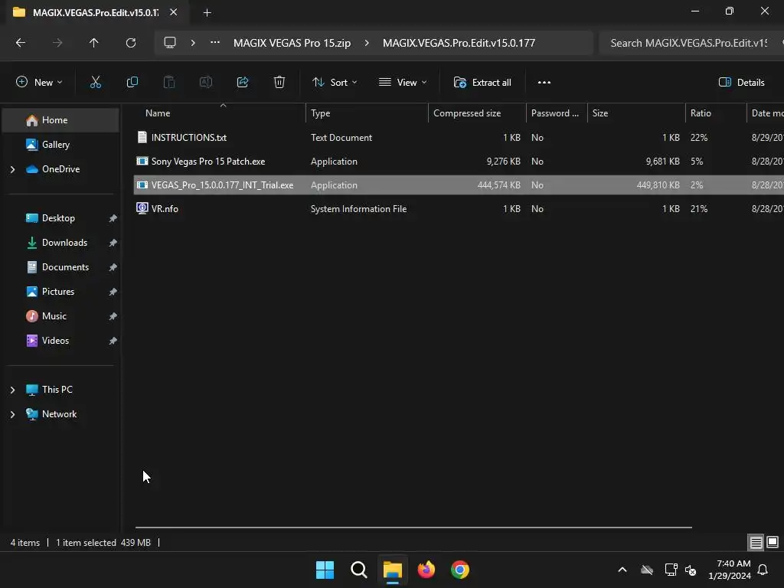The image size is (784, 588).
Task: Navigate to MAGIX VEGAS Pro 15.zip breadcrumb
Action: [x=292, y=43]
